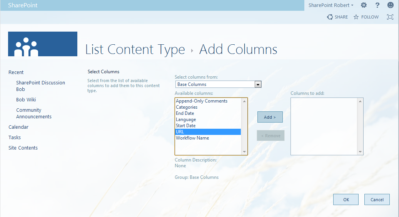This screenshot has width=399, height=217.
Task: Open Community Announcements link
Action: click(x=34, y=113)
